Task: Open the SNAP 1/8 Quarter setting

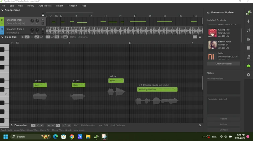Action: click(x=79, y=37)
